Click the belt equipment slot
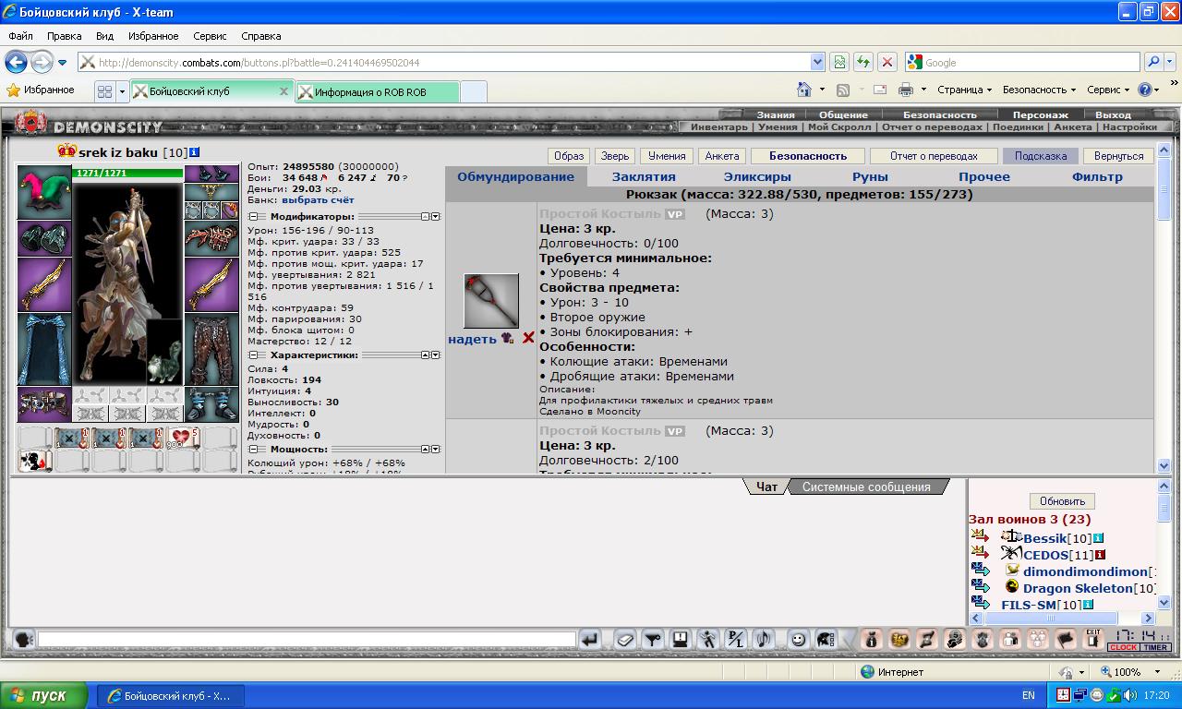This screenshot has height=709, width=1182. click(44, 404)
